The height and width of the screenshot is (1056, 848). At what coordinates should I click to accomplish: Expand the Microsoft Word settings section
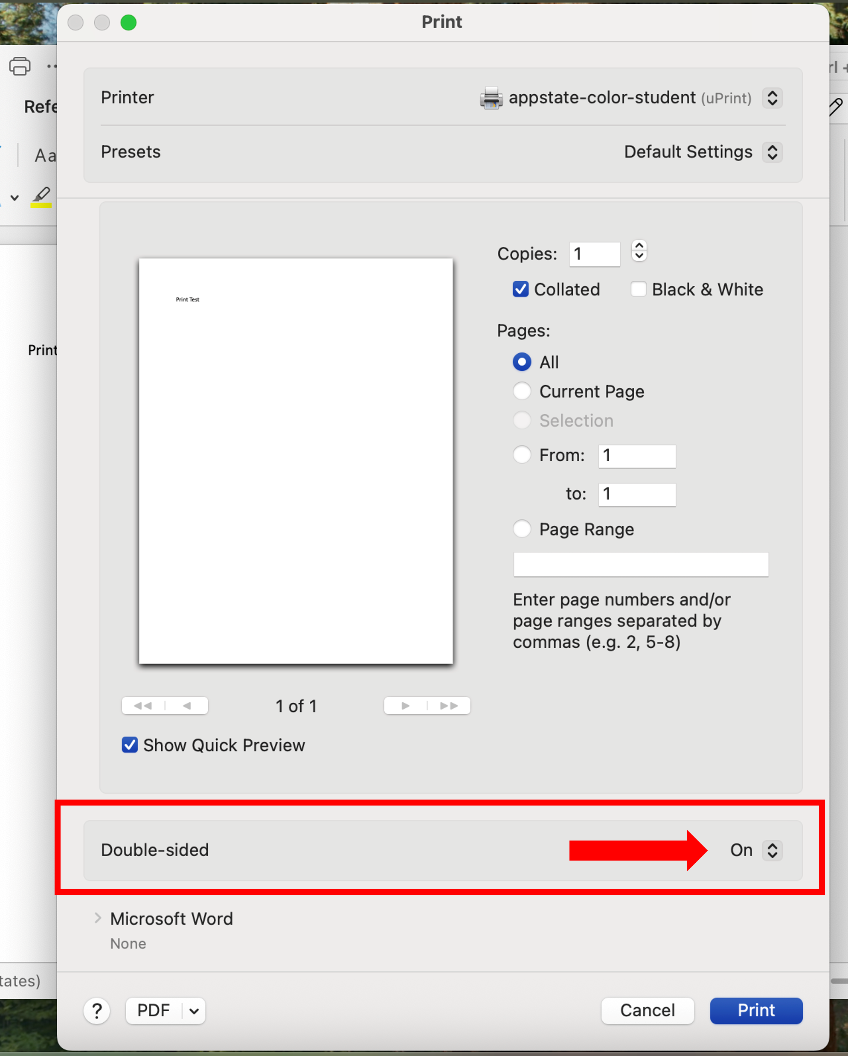(97, 919)
